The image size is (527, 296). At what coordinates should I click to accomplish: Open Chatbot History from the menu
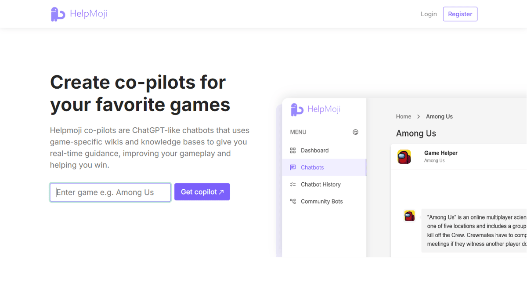pos(324,184)
